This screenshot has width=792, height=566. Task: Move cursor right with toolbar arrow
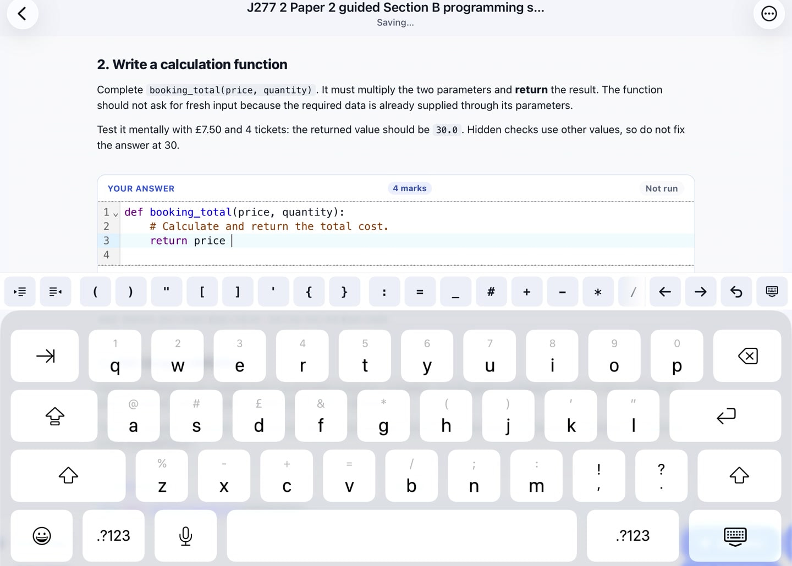[701, 292]
